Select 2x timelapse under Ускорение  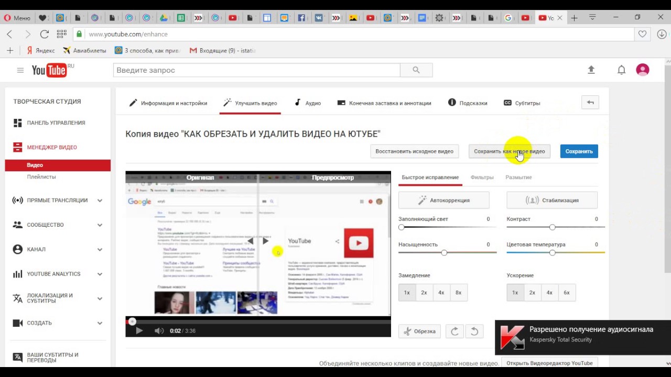click(532, 293)
